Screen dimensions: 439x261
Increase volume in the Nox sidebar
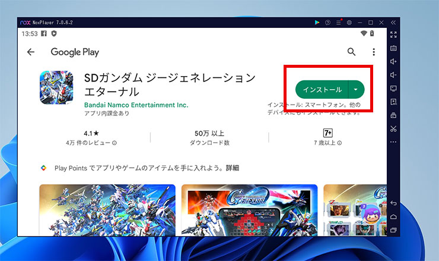tap(393, 61)
